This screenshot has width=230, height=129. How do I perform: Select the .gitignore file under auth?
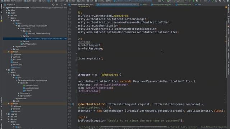[x=17, y=54]
